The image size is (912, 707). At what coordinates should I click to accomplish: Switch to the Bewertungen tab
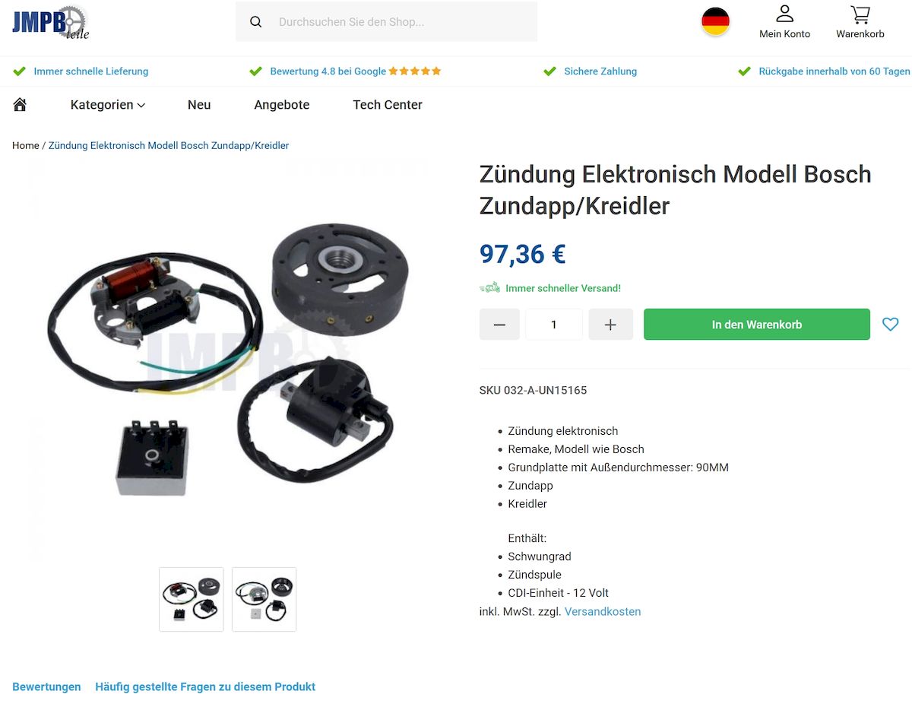point(46,686)
